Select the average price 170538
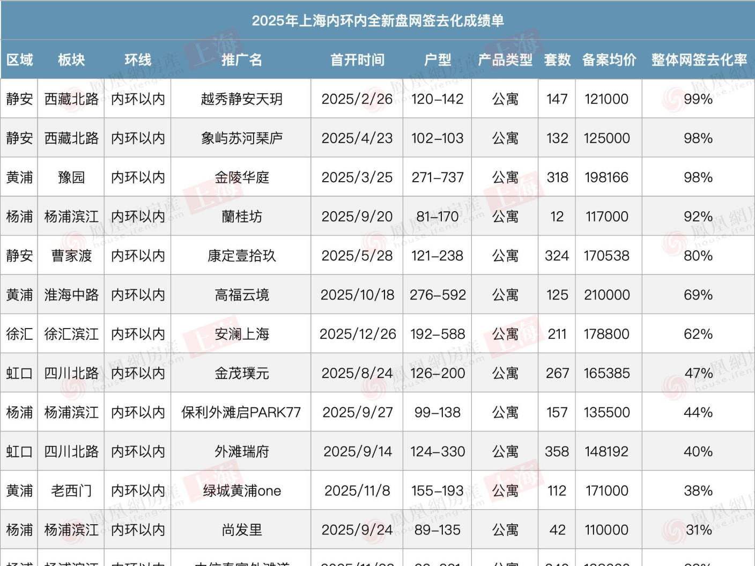755x566 pixels. [606, 256]
